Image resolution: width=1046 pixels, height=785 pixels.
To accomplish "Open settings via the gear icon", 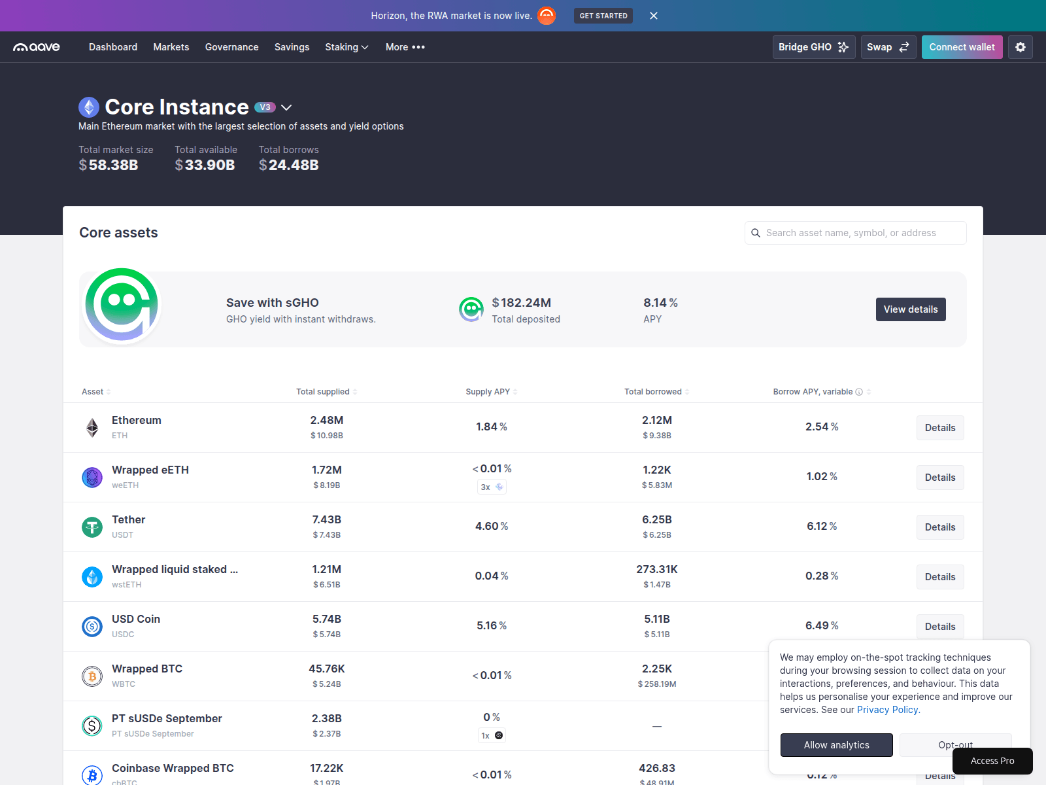I will coord(1020,47).
